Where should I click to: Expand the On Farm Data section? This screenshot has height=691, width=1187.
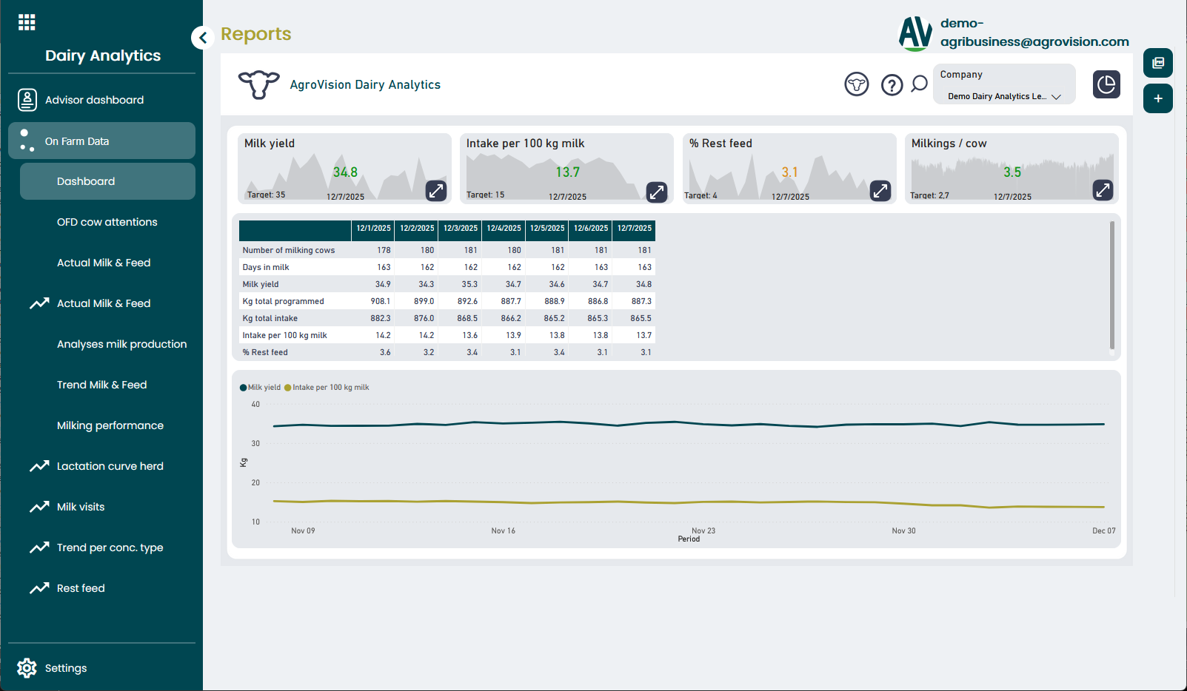coord(101,141)
